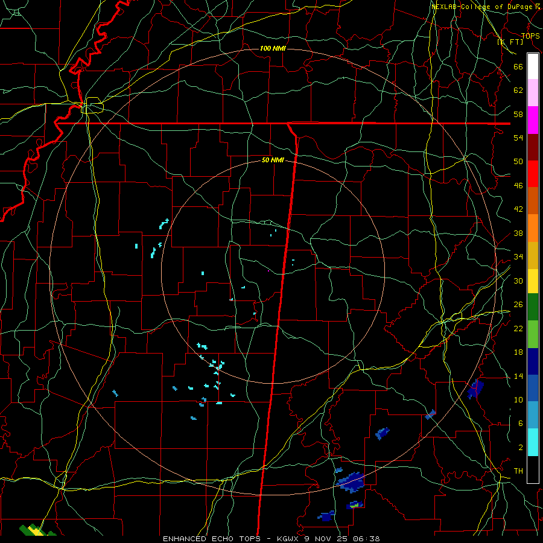Click the '66' legend value
Image resolution: width=543 pixels, height=543 pixels.
tap(518, 66)
